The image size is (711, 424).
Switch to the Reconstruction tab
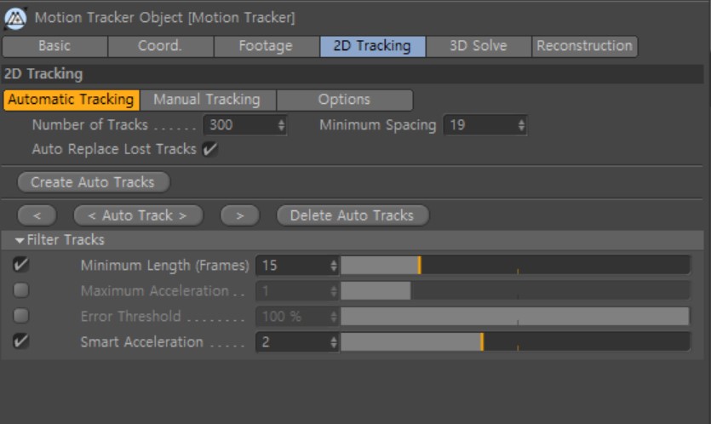coord(584,46)
